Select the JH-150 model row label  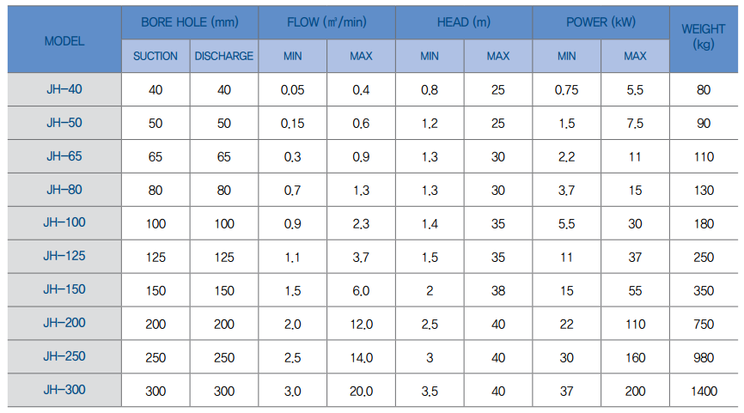pos(64,289)
